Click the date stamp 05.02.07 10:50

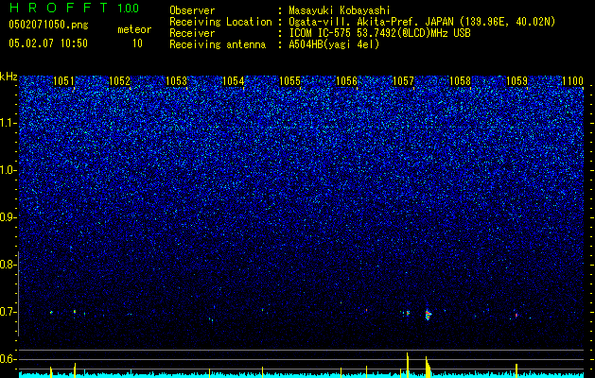[48, 43]
